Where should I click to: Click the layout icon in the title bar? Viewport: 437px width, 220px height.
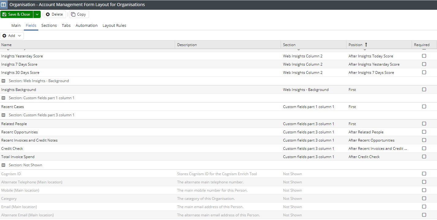[4, 4]
